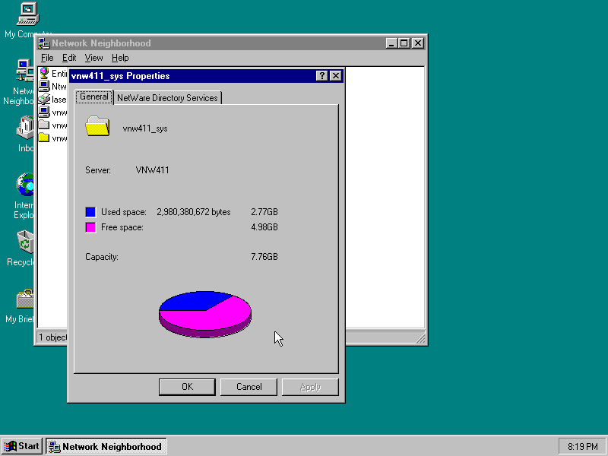Screen dimensions: 608x456
Task: Click the blue Used space color swatch
Action: click(90, 212)
